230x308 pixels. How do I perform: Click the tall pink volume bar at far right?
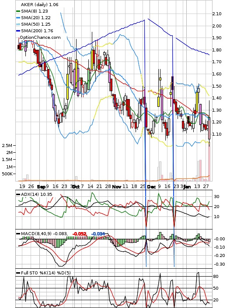(209, 163)
